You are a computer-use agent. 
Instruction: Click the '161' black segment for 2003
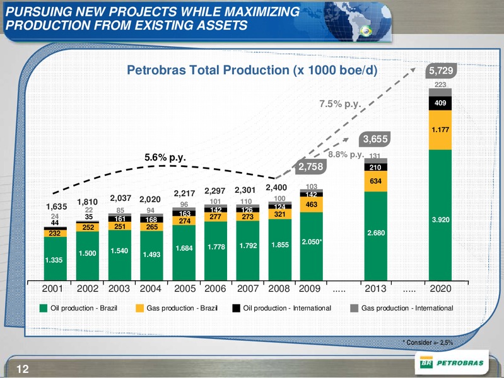(120, 219)
